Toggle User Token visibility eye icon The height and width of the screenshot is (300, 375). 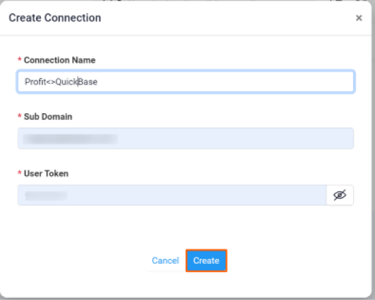pos(340,195)
